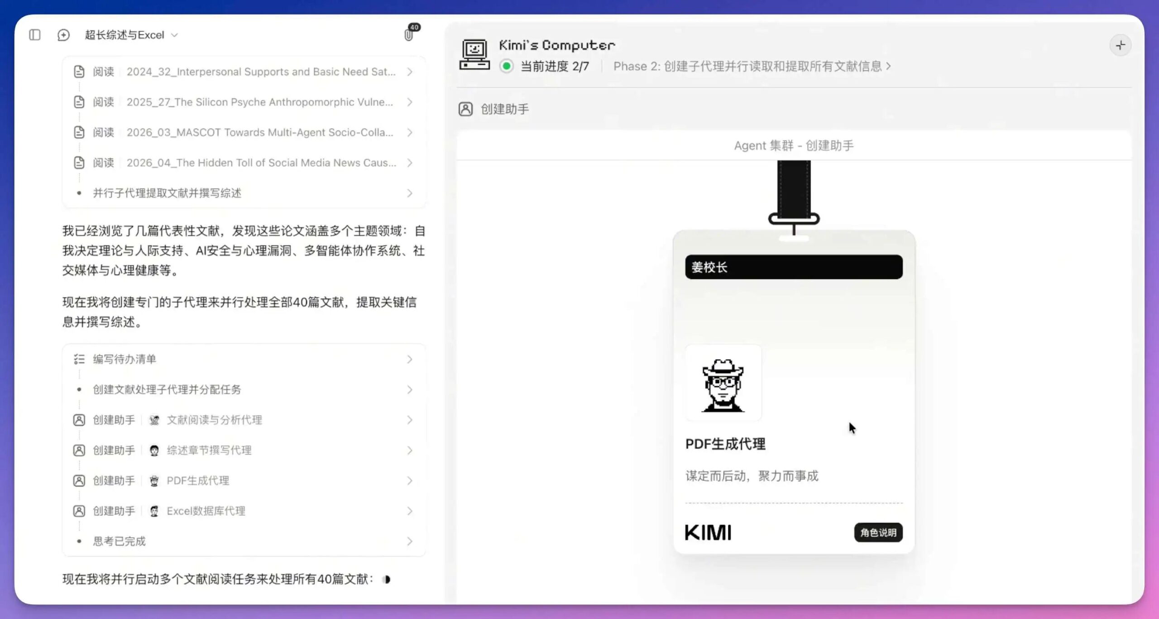Start a new chat with the plus-bubble icon

pos(63,35)
